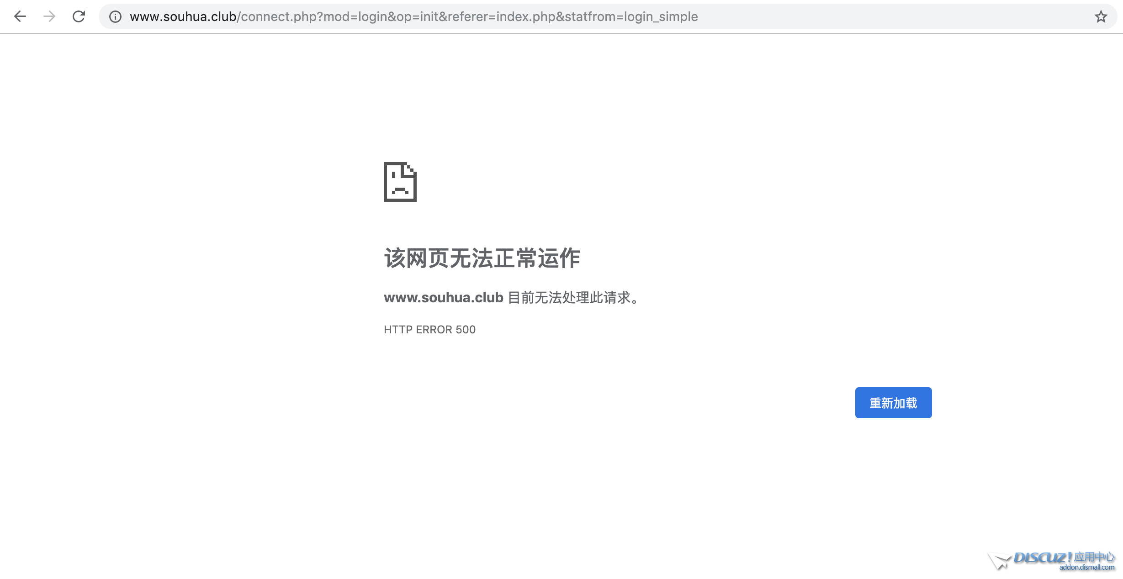The width and height of the screenshot is (1123, 579).
Task: Open site information via the info icon
Action: (x=115, y=17)
